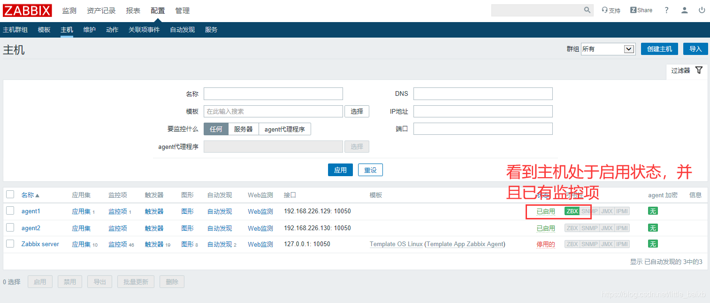Focus the top search box

tap(537, 10)
